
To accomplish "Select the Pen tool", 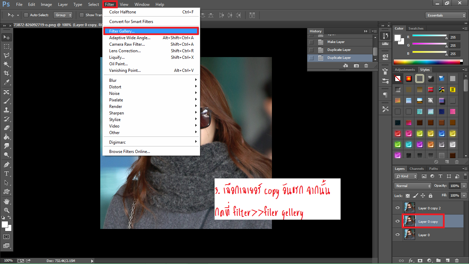I will click(x=7, y=165).
